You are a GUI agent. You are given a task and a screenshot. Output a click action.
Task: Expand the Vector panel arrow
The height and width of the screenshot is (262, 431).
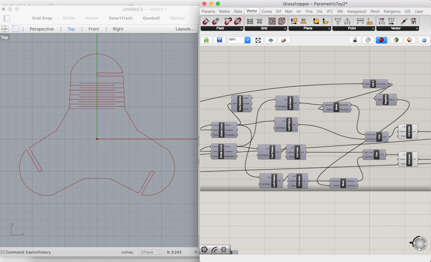[x=417, y=28]
